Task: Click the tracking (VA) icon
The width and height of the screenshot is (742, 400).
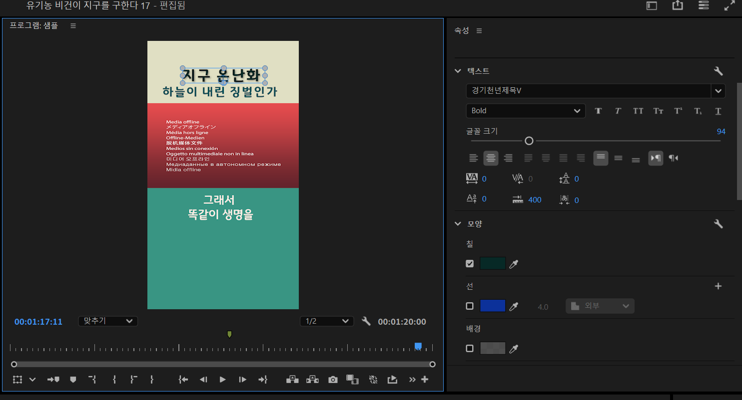Action: point(472,179)
